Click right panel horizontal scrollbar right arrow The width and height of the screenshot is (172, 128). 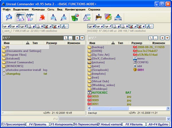[x=168, y=108]
